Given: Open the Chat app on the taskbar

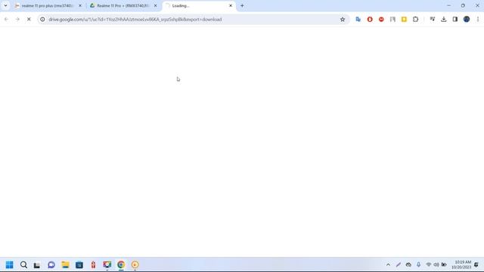Looking at the screenshot, I should [51, 264].
